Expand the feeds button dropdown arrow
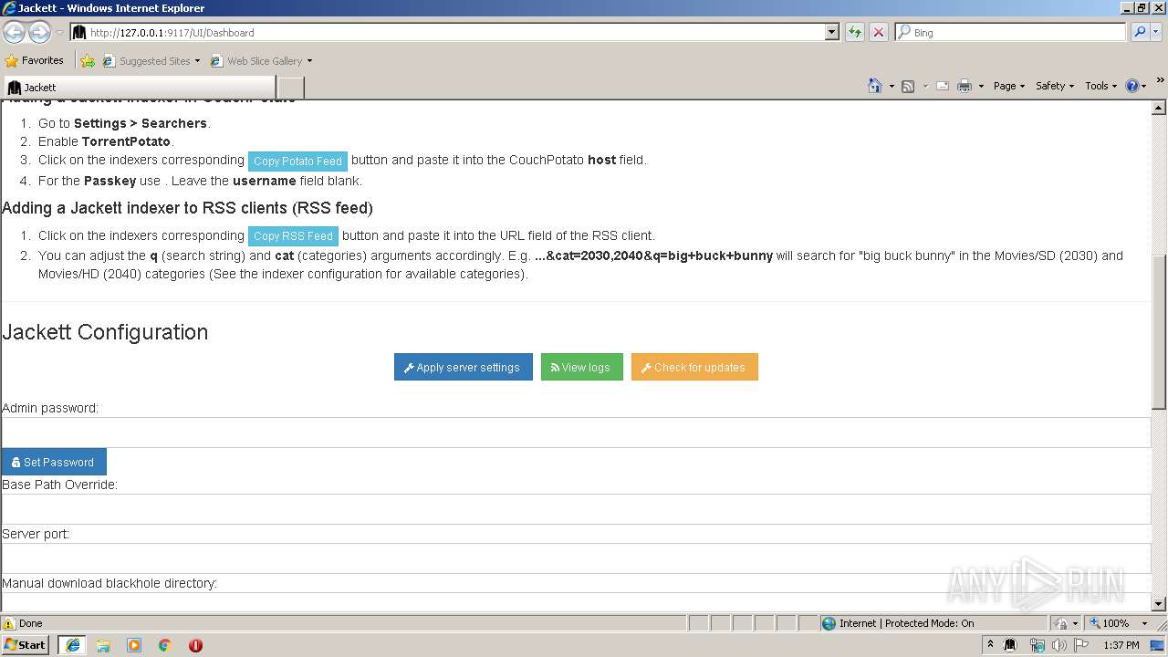Viewport: 1168px width, 657px height. (x=924, y=86)
